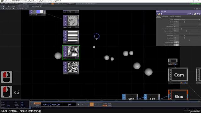Select the Loop range limit button
Image resolution: width=201 pixels, height=113 pixels.
coord(105,105)
